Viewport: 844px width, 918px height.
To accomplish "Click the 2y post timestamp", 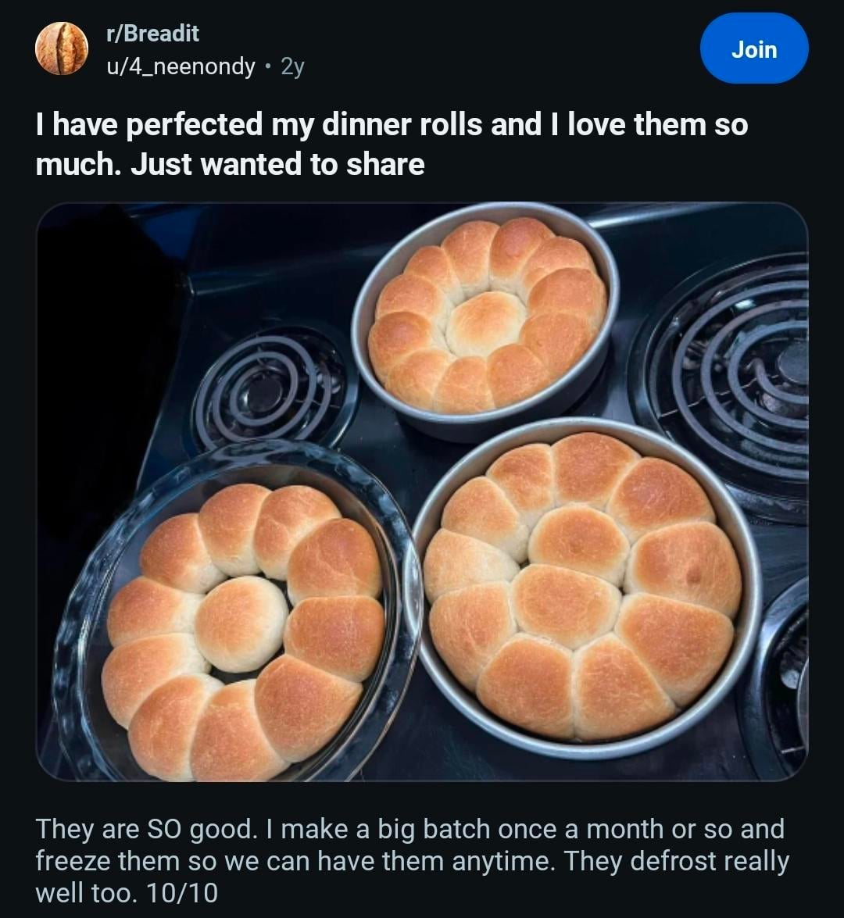I will [x=292, y=67].
